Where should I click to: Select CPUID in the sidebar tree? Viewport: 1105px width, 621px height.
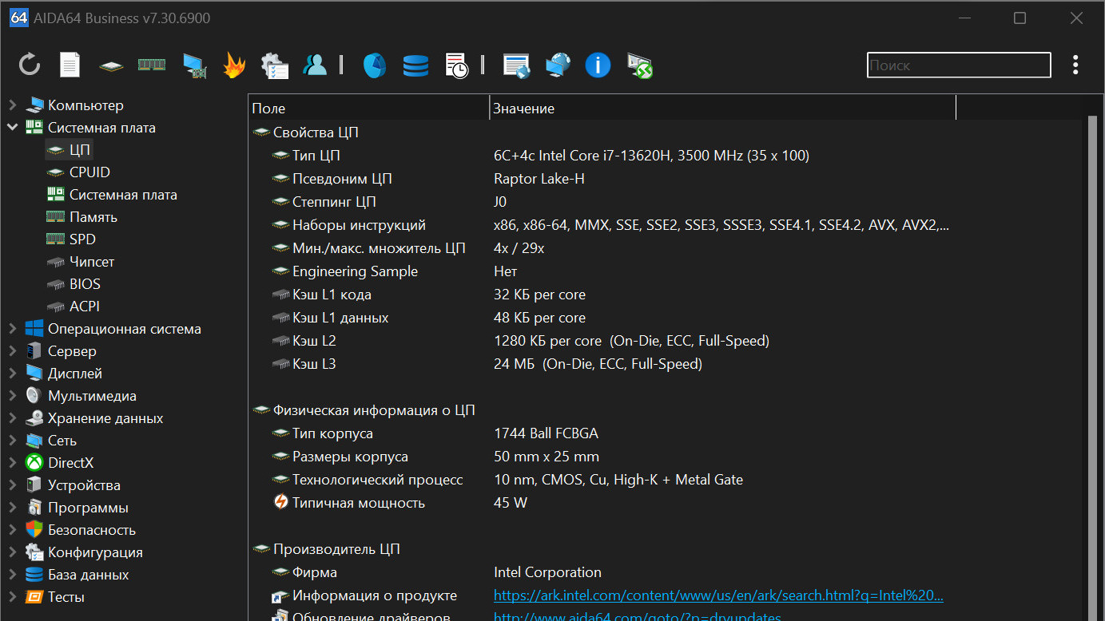click(x=89, y=172)
